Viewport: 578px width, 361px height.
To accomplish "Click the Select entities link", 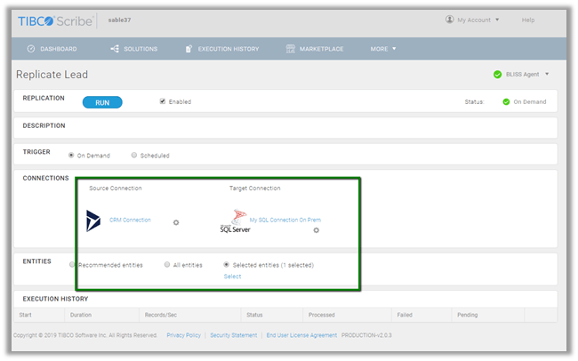I will (232, 277).
